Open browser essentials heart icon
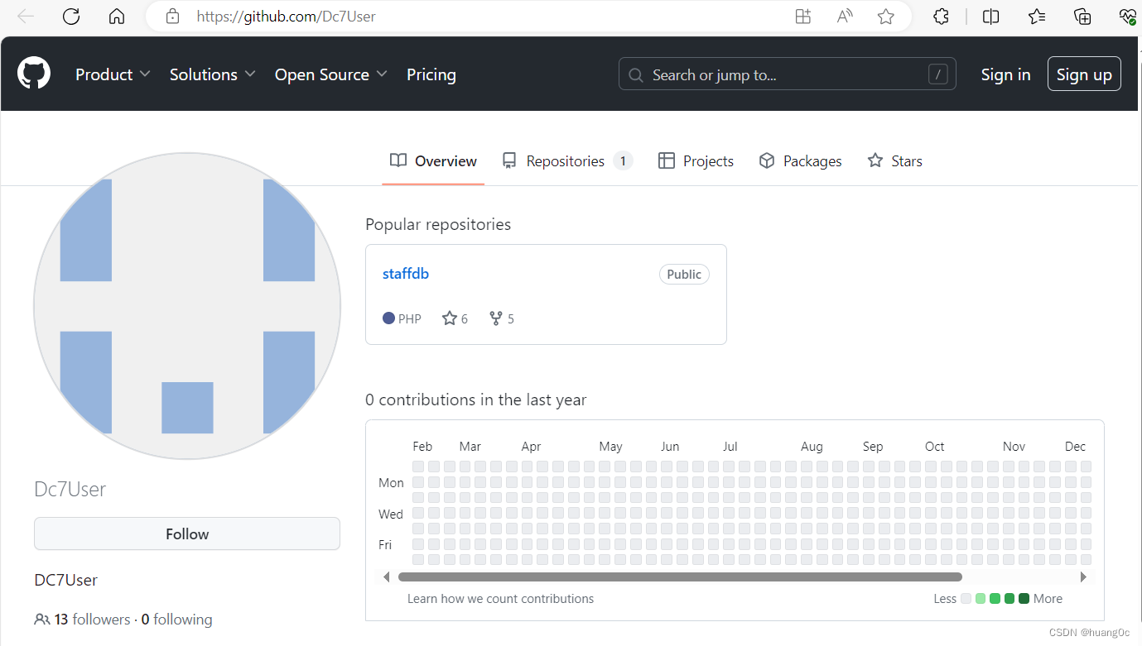Screen dimensions: 1142x646 [x=1127, y=17]
